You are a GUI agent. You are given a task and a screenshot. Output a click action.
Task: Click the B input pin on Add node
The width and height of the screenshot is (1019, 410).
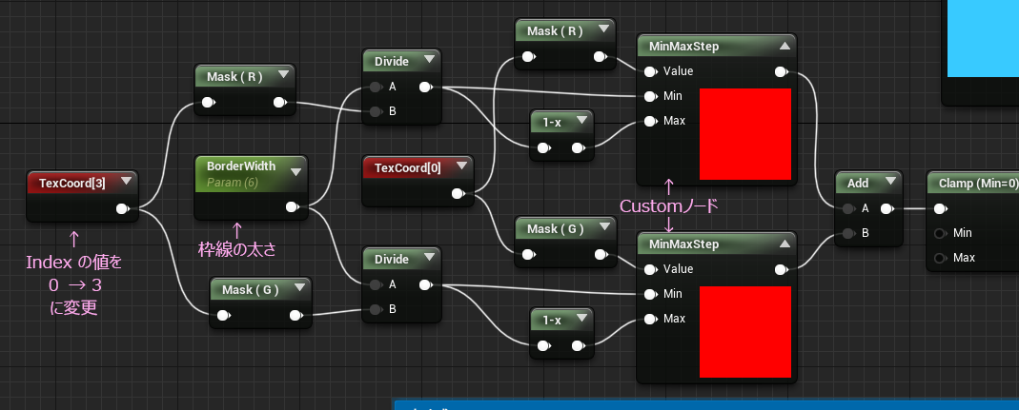848,234
